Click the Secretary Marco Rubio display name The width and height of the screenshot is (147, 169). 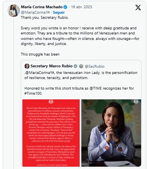52,66
